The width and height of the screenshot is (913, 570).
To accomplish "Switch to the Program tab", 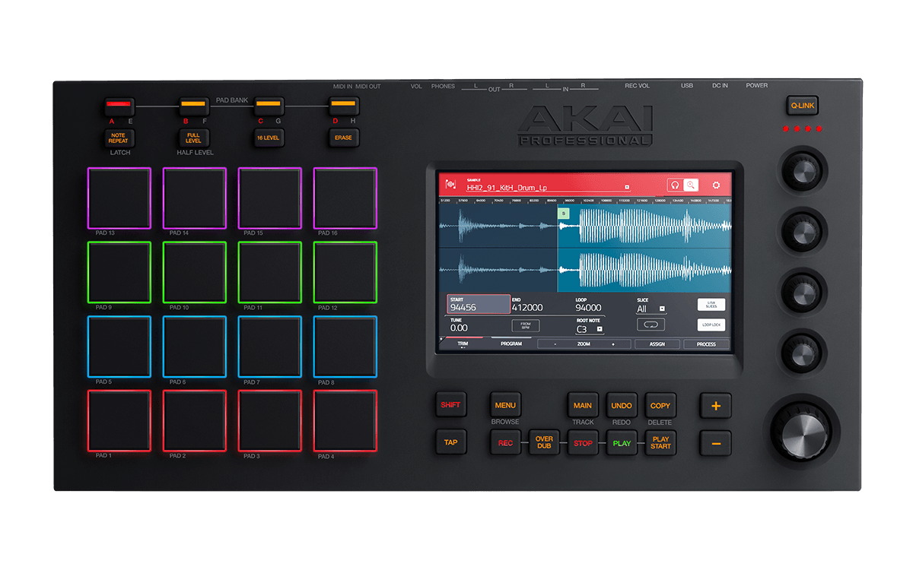I will click(511, 344).
